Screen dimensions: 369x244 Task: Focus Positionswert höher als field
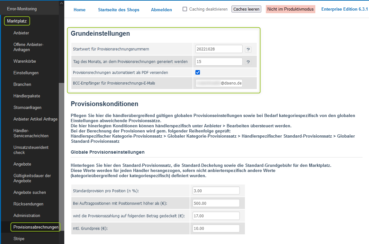tap(216, 203)
